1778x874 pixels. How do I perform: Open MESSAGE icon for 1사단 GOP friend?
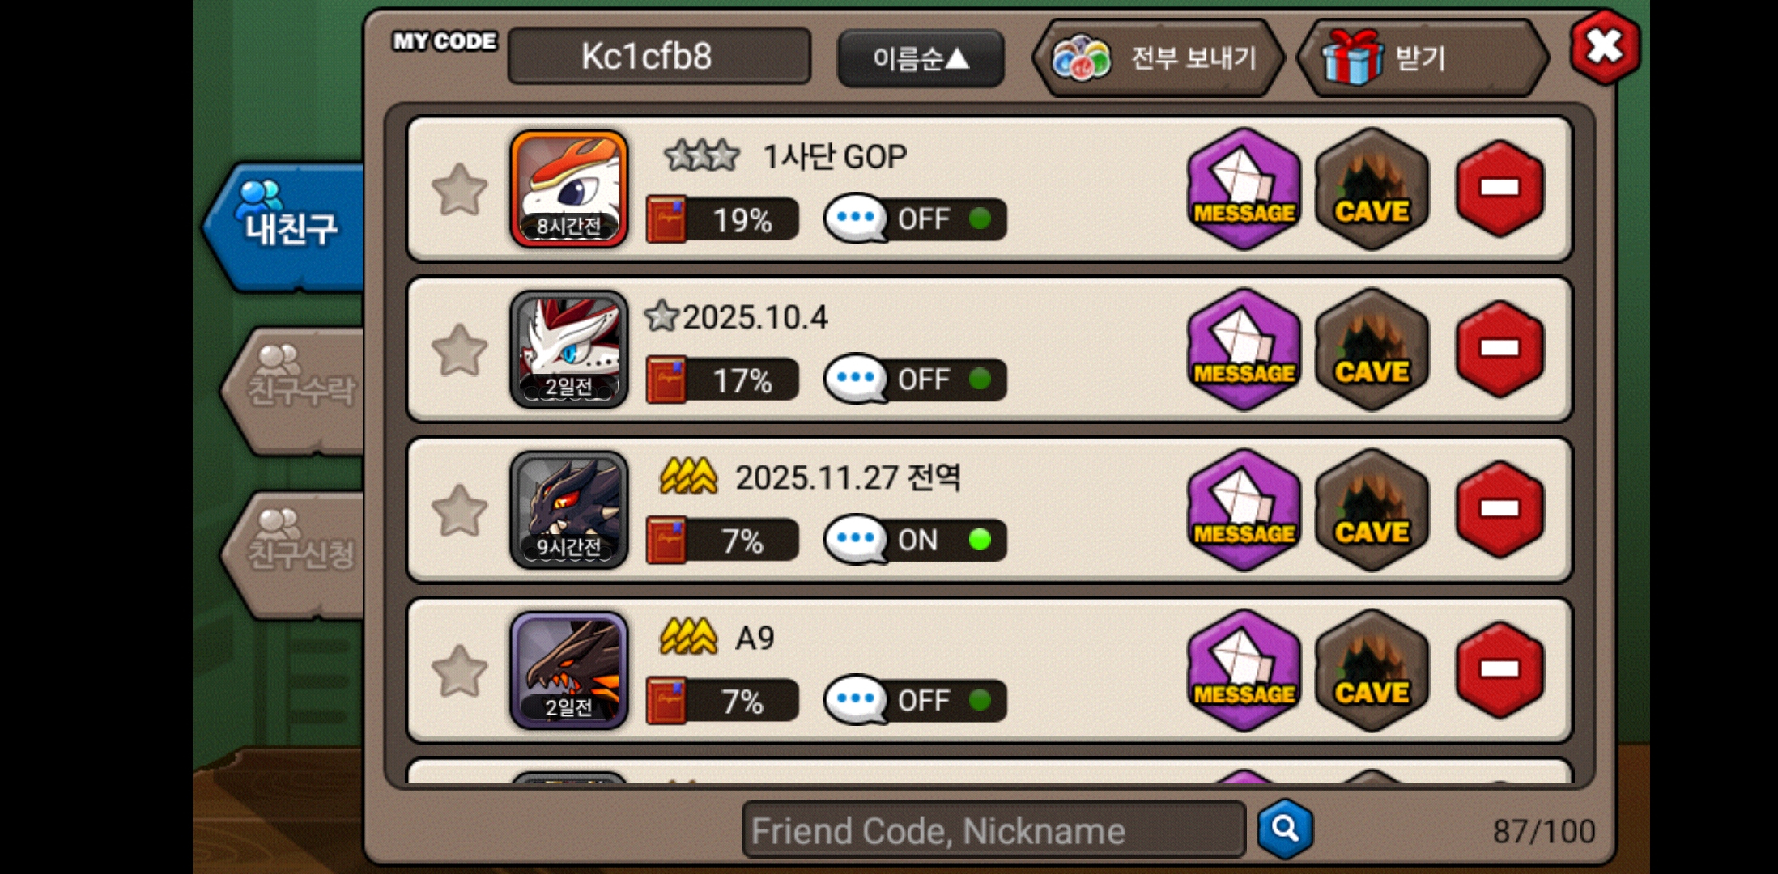pyautogui.click(x=1244, y=189)
